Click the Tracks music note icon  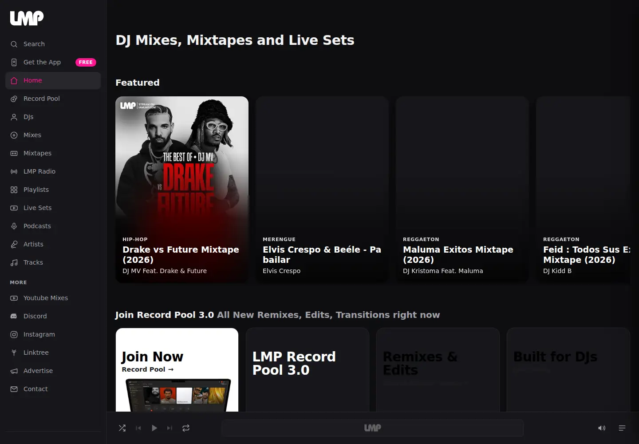(14, 262)
